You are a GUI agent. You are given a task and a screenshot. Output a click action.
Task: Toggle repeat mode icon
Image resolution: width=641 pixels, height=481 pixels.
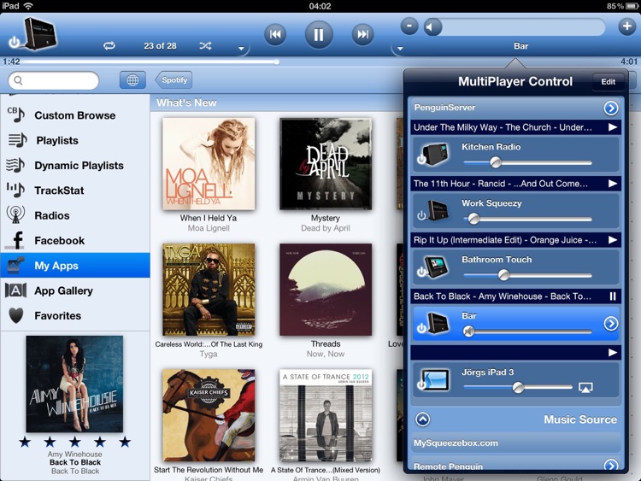click(x=109, y=46)
